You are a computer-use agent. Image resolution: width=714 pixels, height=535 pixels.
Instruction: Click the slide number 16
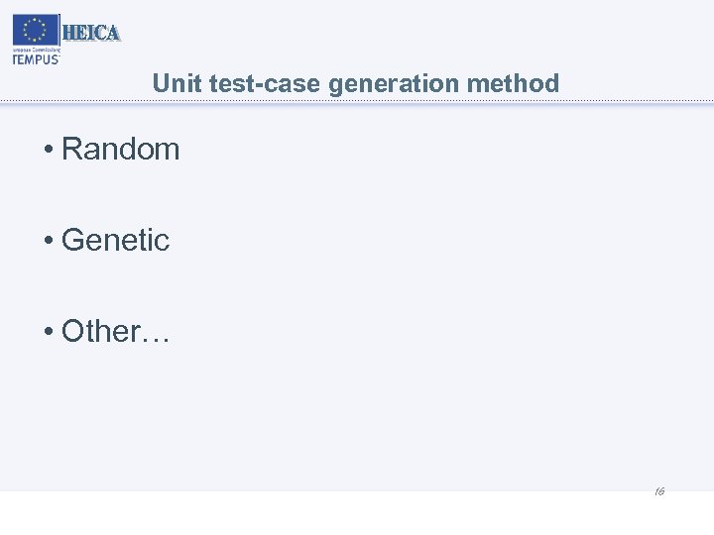pyautogui.click(x=658, y=491)
